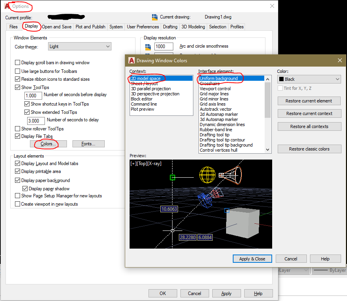Click Restore current context button
Image resolution: width=347 pixels, height=301 pixels.
309,113
